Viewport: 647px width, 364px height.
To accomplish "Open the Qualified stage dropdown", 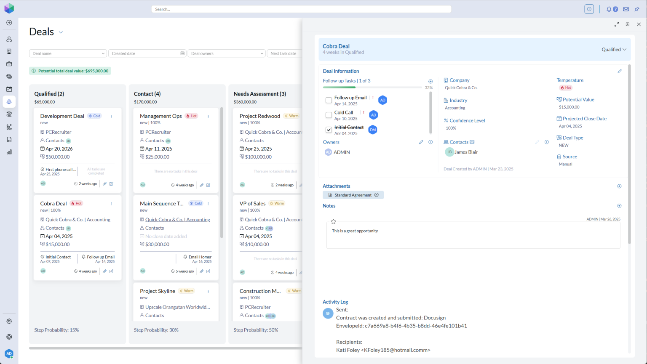I will point(613,49).
